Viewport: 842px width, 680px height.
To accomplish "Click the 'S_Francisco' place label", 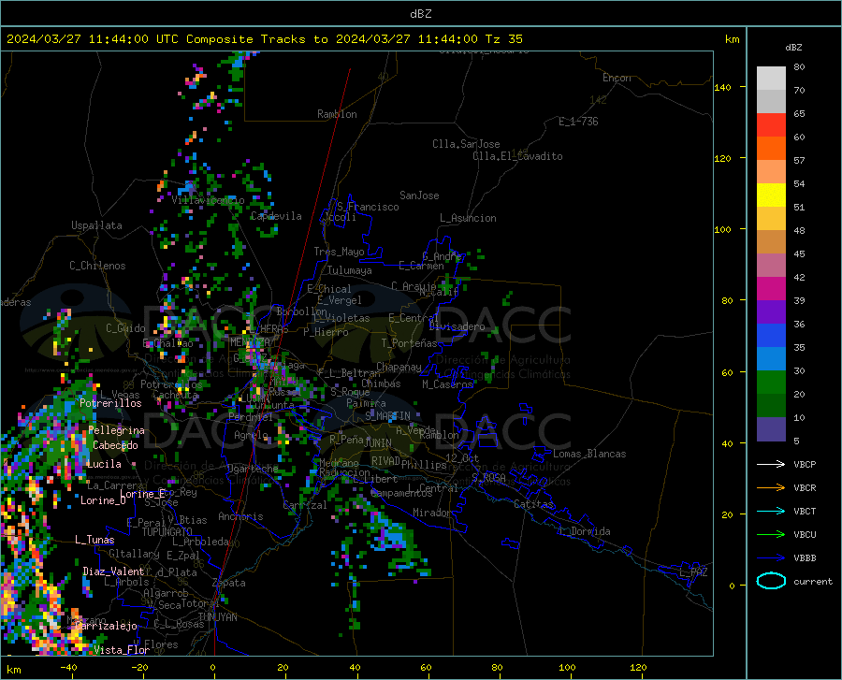I will click(368, 207).
